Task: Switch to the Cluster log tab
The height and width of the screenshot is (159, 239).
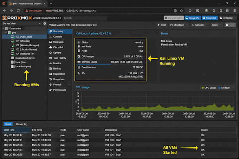Action: [x=22, y=124]
